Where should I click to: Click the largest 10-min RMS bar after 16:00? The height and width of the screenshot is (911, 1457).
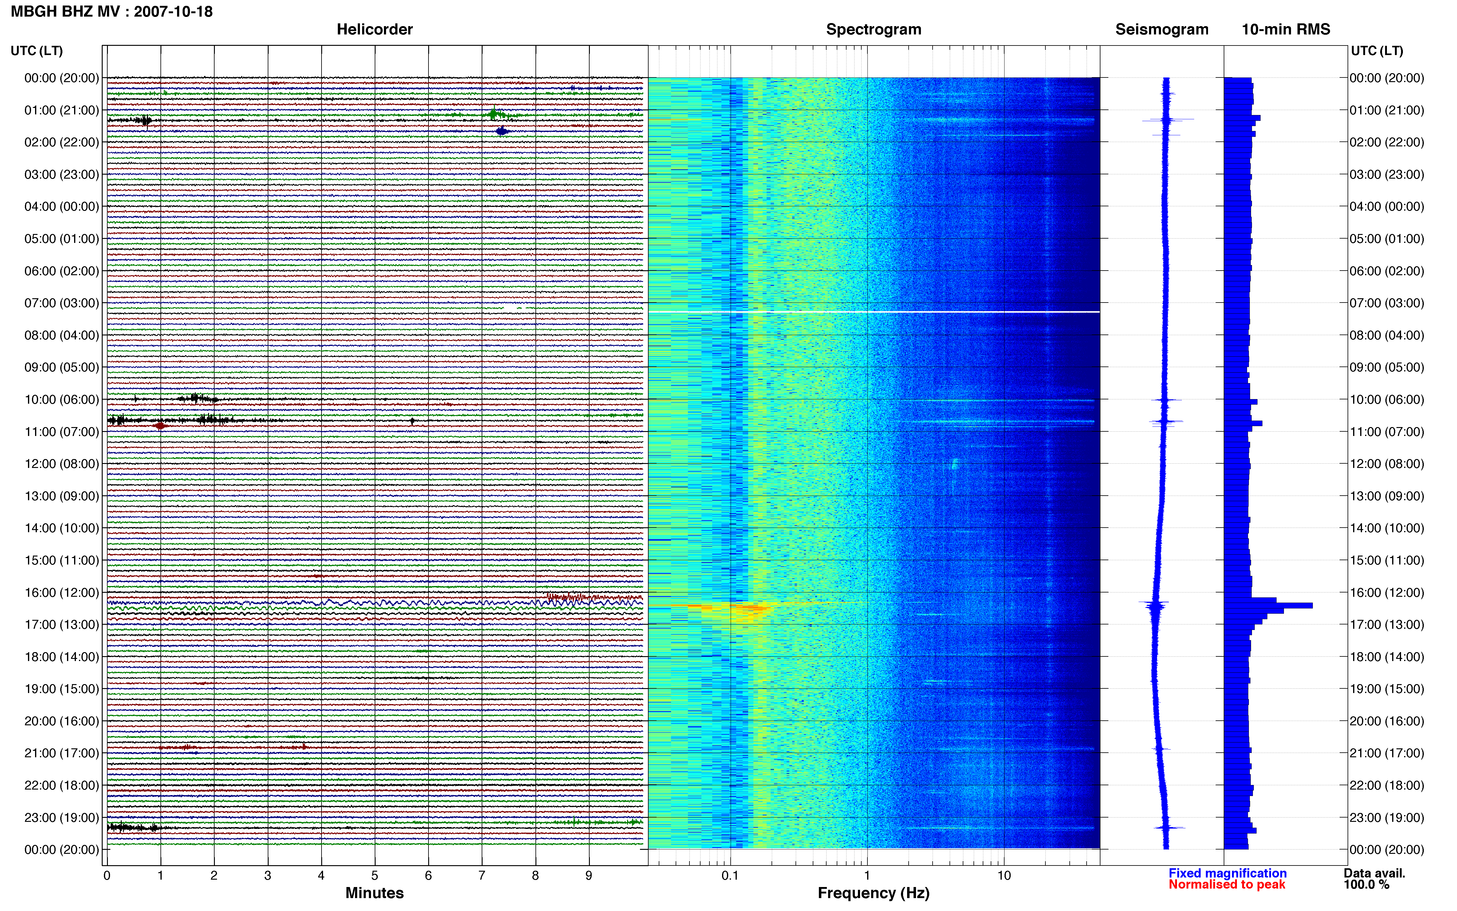[x=1269, y=605]
